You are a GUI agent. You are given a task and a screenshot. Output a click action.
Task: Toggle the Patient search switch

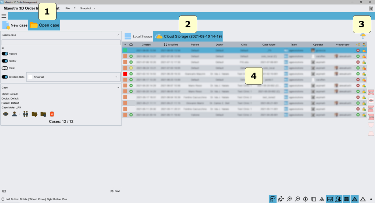[5, 54]
